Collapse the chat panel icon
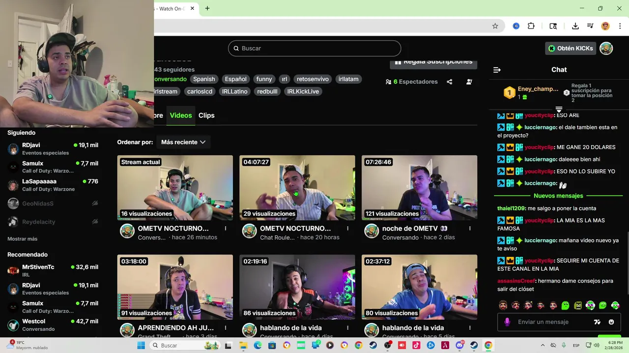 (x=497, y=70)
